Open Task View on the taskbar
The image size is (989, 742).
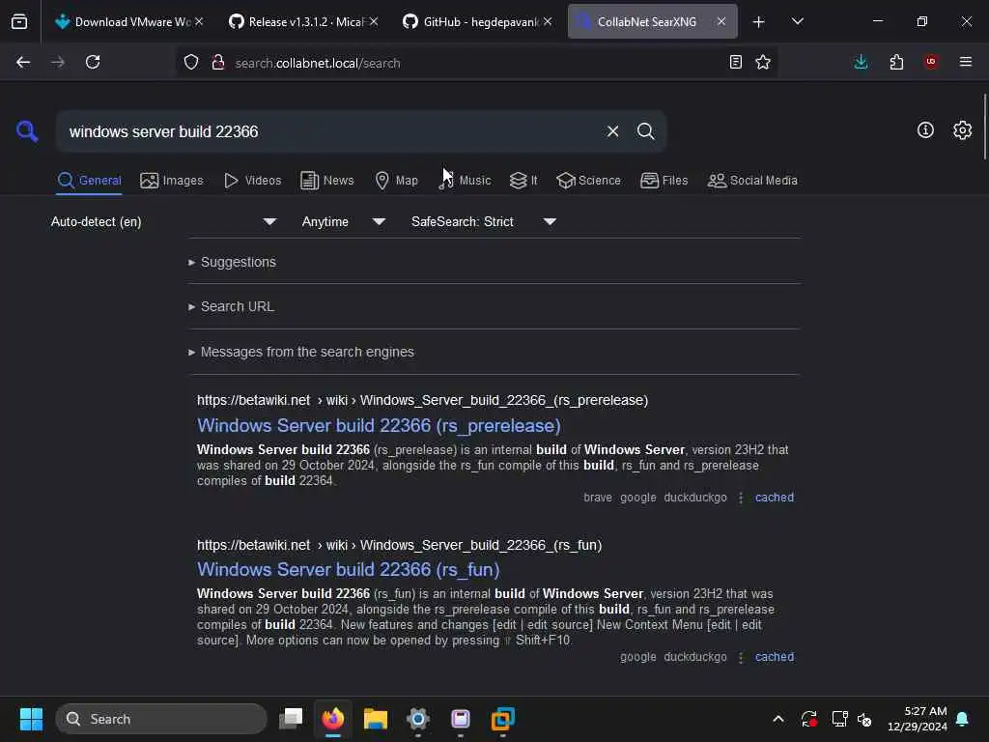coord(291,718)
